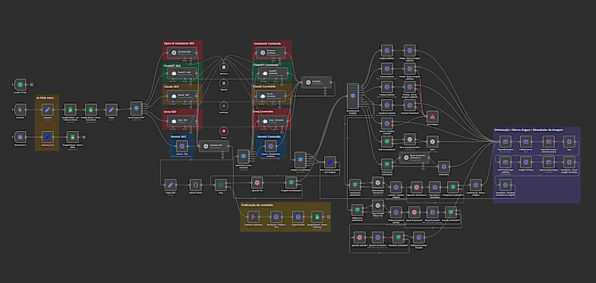Select the ALTERE AQUI sticky note
The height and width of the screenshot is (283, 596).
pyautogui.click(x=47, y=122)
